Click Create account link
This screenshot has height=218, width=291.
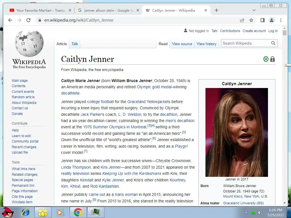click(x=254, y=31)
